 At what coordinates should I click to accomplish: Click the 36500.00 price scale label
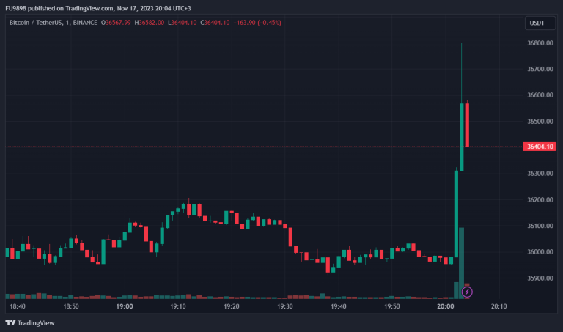(539, 122)
